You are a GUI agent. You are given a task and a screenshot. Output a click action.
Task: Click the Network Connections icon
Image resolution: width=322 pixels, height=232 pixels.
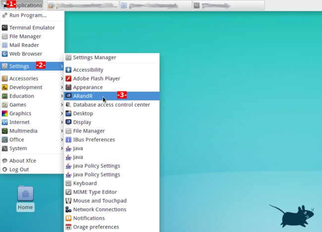[x=68, y=209]
